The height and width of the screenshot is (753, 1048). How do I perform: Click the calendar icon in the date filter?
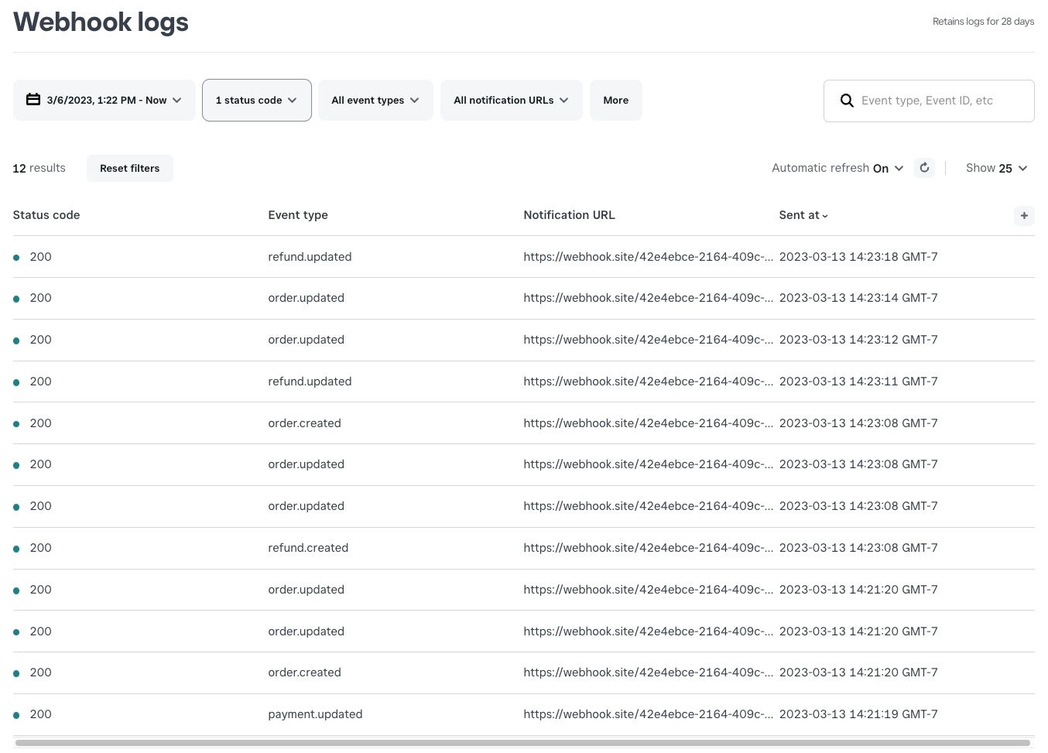tap(33, 100)
